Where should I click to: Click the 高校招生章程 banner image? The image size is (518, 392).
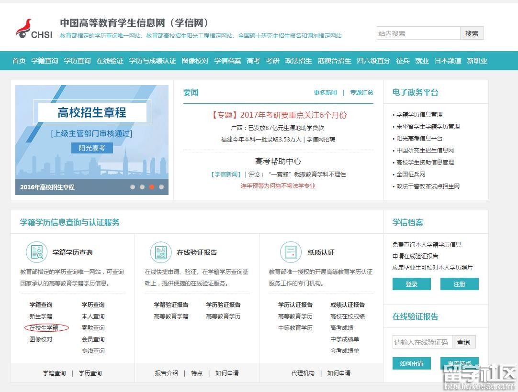point(91,134)
